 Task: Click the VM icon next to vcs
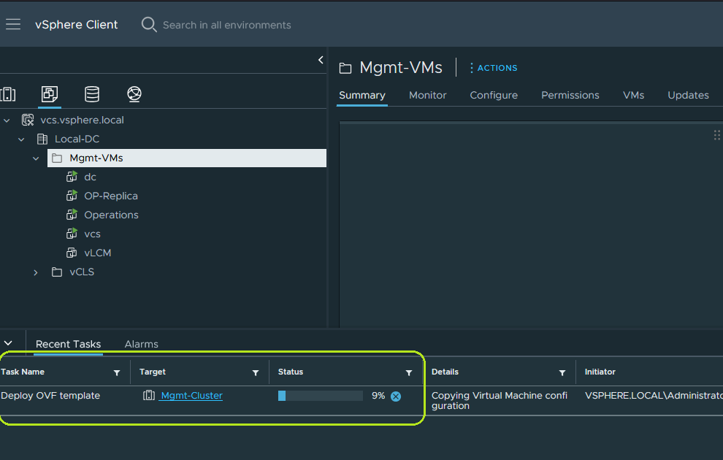tap(72, 234)
